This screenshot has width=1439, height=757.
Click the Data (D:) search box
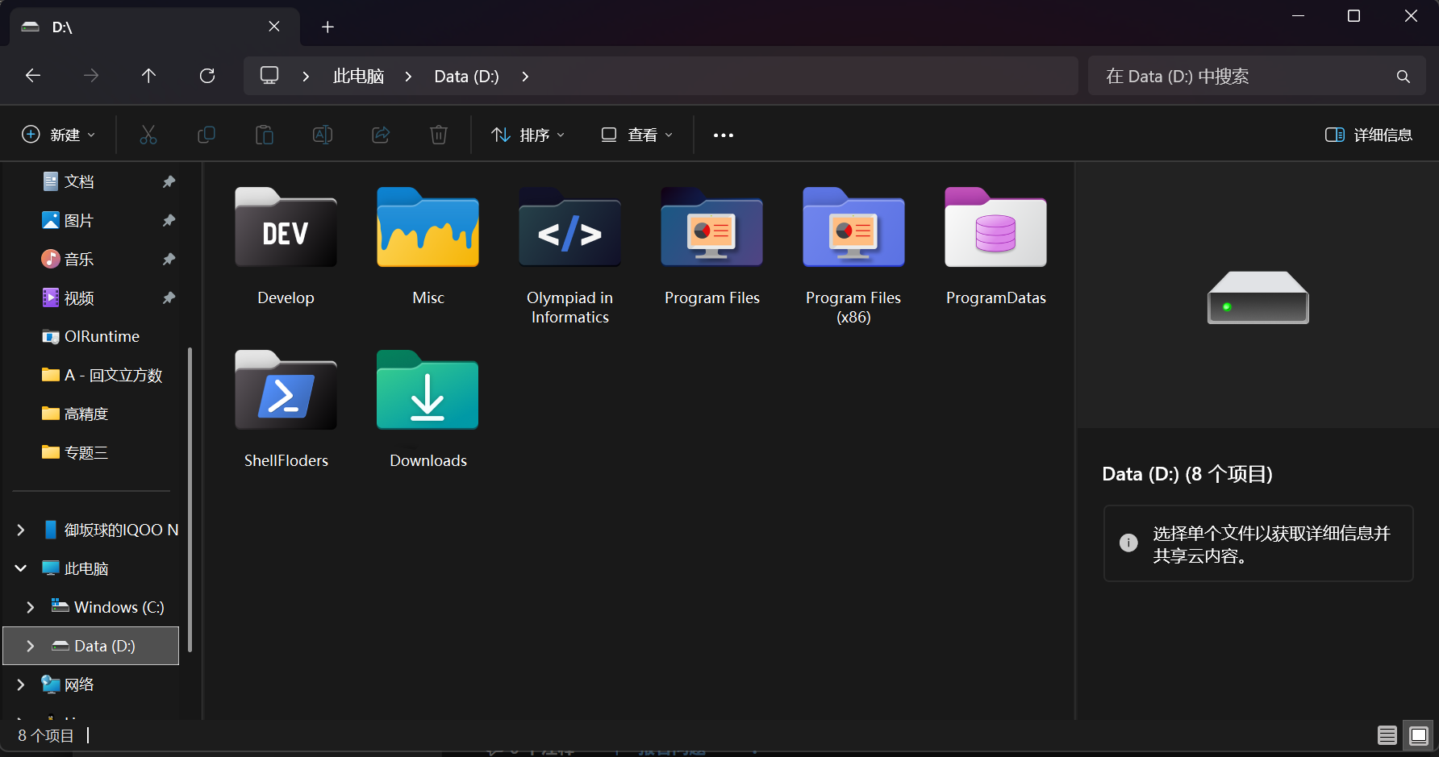1257,76
